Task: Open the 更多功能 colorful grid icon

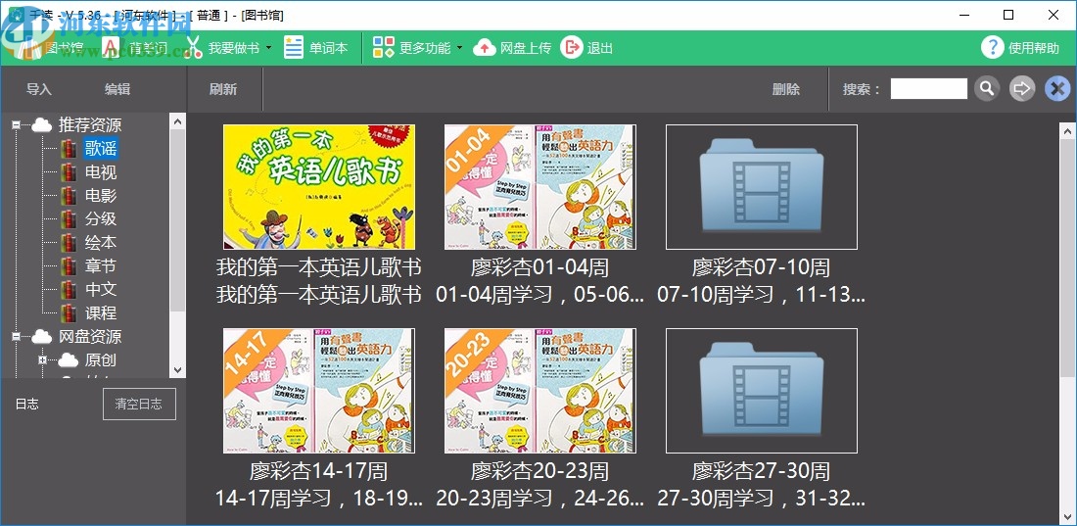Action: [383, 47]
